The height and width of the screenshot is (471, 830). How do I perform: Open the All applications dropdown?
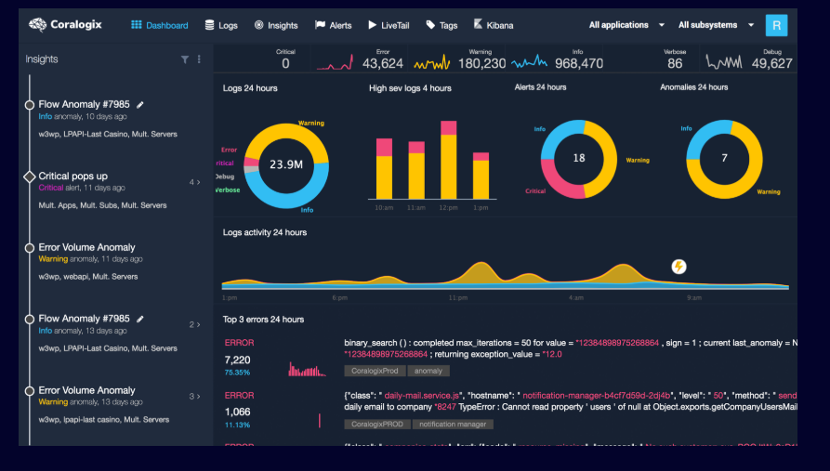point(626,25)
